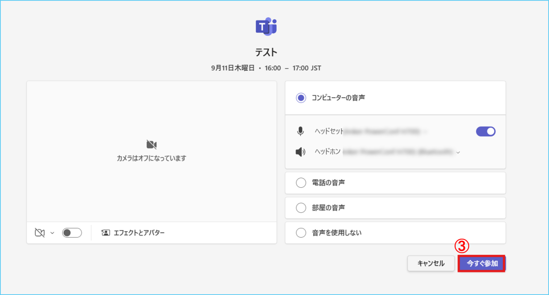Select コンピューターの音声 radio option
Viewport: 549px width, 295px height.
tap(301, 98)
